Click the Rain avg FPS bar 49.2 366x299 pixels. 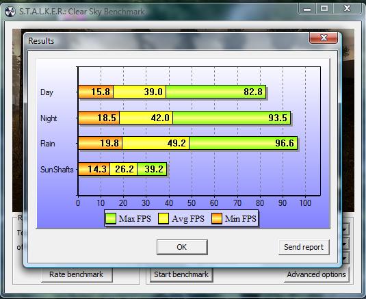coord(156,143)
